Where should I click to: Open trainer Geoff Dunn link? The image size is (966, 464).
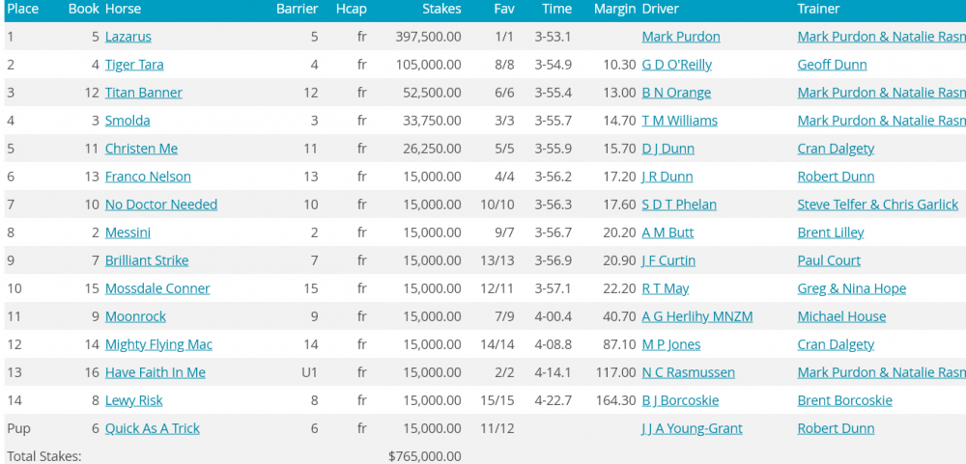coord(832,65)
